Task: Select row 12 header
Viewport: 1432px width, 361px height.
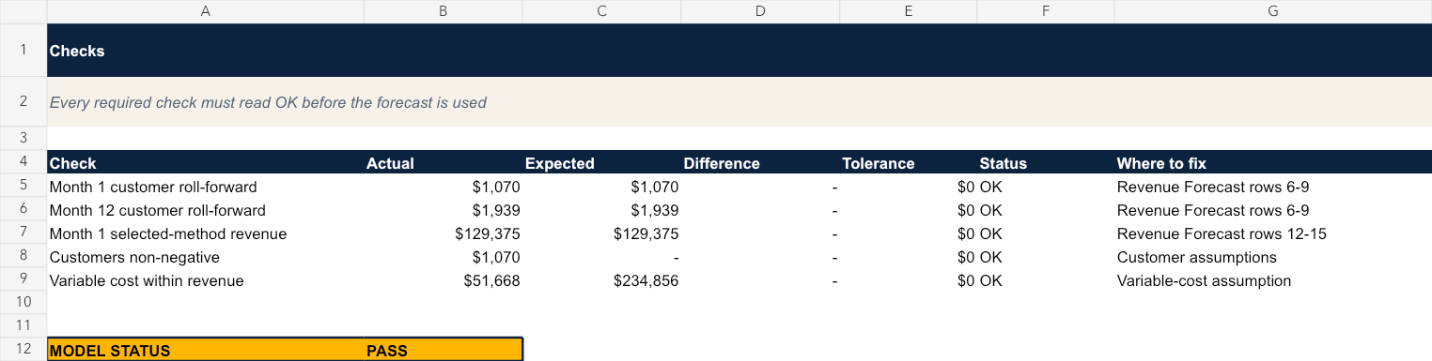Action: click(23, 350)
